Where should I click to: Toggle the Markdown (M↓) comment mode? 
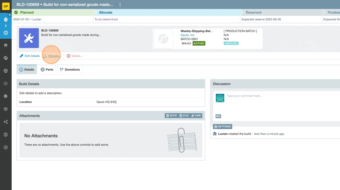pos(218,116)
